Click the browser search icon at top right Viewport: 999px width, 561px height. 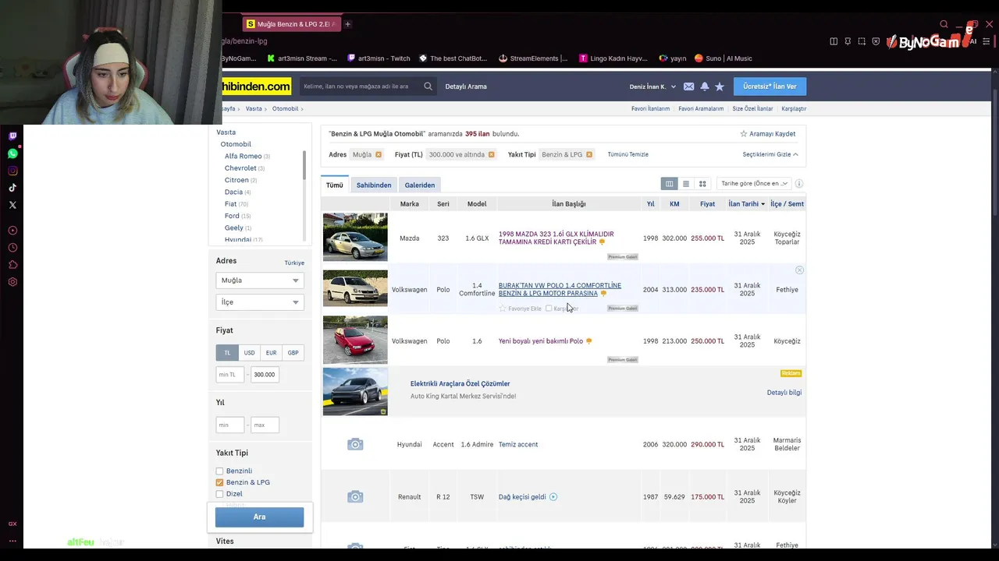[944, 24]
